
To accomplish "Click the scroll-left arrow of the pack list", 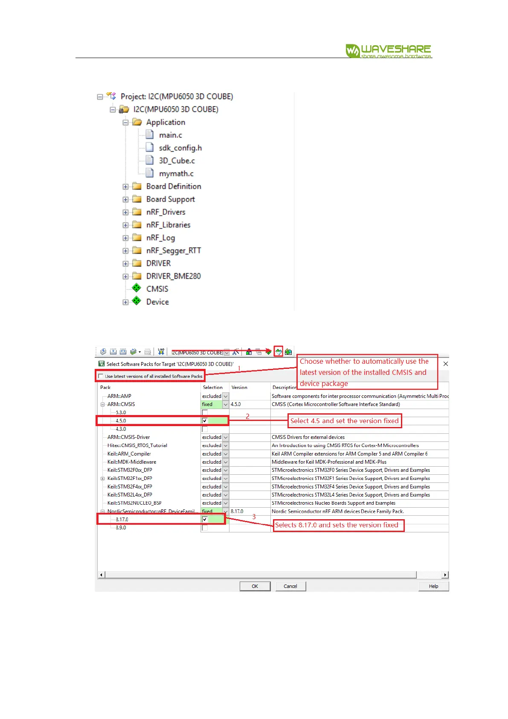I will [x=102, y=575].
